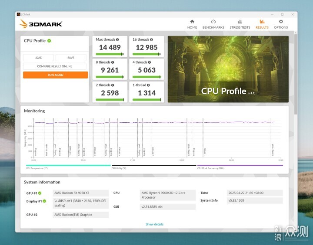The height and width of the screenshot is (245, 313).
Task: Click the info icon beside 1-thread
Action: click(x=148, y=85)
